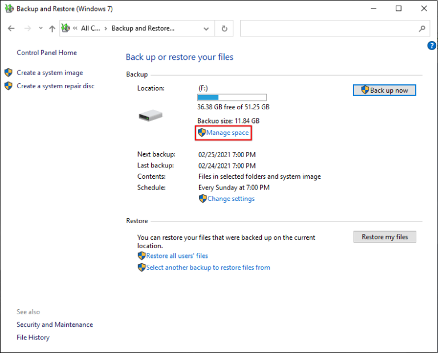Viewport: 438px width, 353px height.
Task: Open Security and Maintenance link
Action: 55,325
